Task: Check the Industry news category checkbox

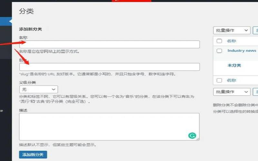Action: point(219,51)
